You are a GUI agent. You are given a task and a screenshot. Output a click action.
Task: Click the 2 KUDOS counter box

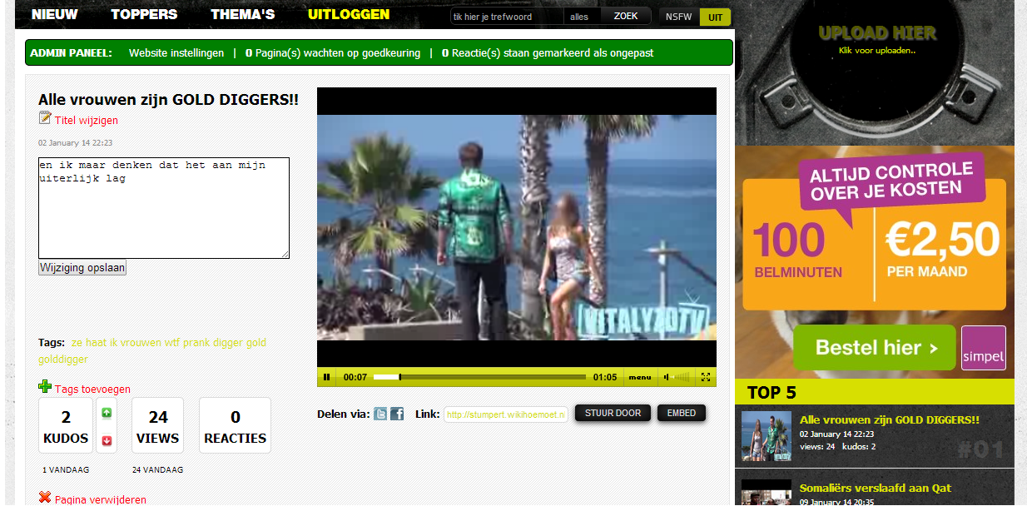[66, 425]
